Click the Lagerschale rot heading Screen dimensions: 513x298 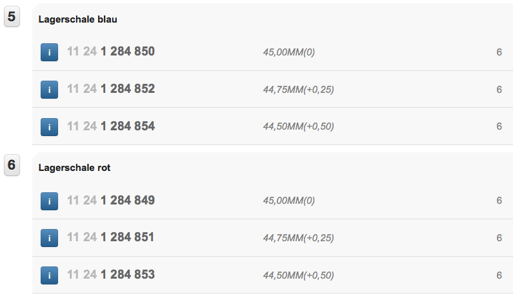click(74, 168)
